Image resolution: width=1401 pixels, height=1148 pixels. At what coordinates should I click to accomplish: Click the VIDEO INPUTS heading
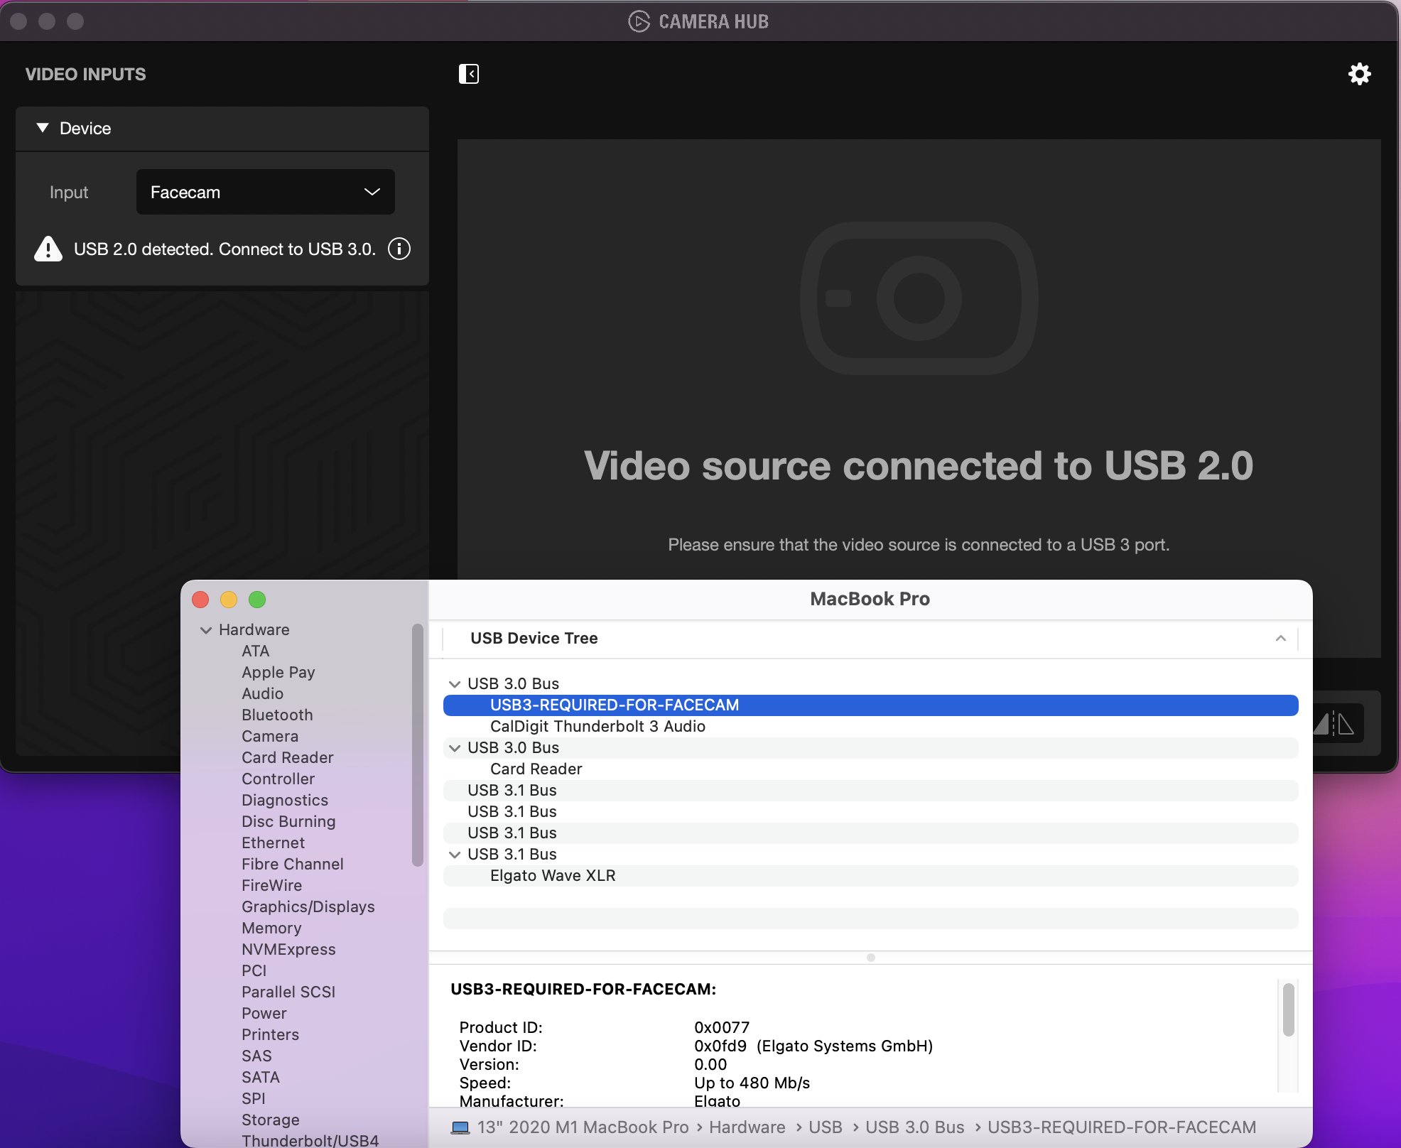coord(86,75)
